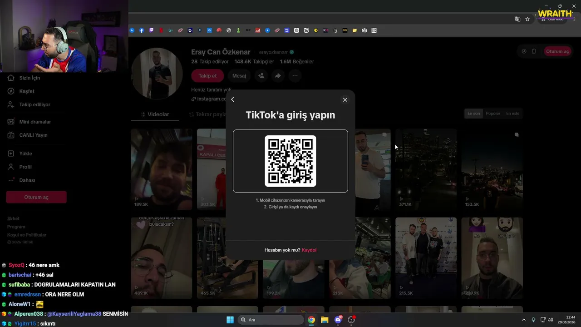Click the yellow folder bookmark
This screenshot has height=327, width=581.
tap(355, 30)
